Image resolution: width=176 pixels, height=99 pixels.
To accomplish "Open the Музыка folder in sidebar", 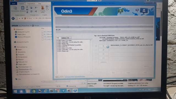I will click(20, 59).
